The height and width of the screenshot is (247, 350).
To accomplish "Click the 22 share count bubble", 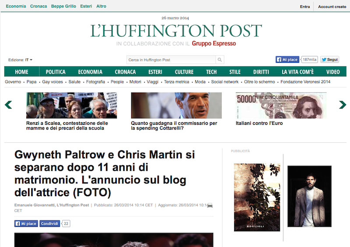I will [x=66, y=223].
